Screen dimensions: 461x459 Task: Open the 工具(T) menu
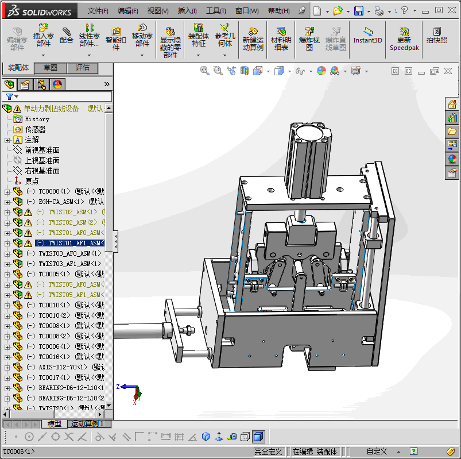coord(216,11)
